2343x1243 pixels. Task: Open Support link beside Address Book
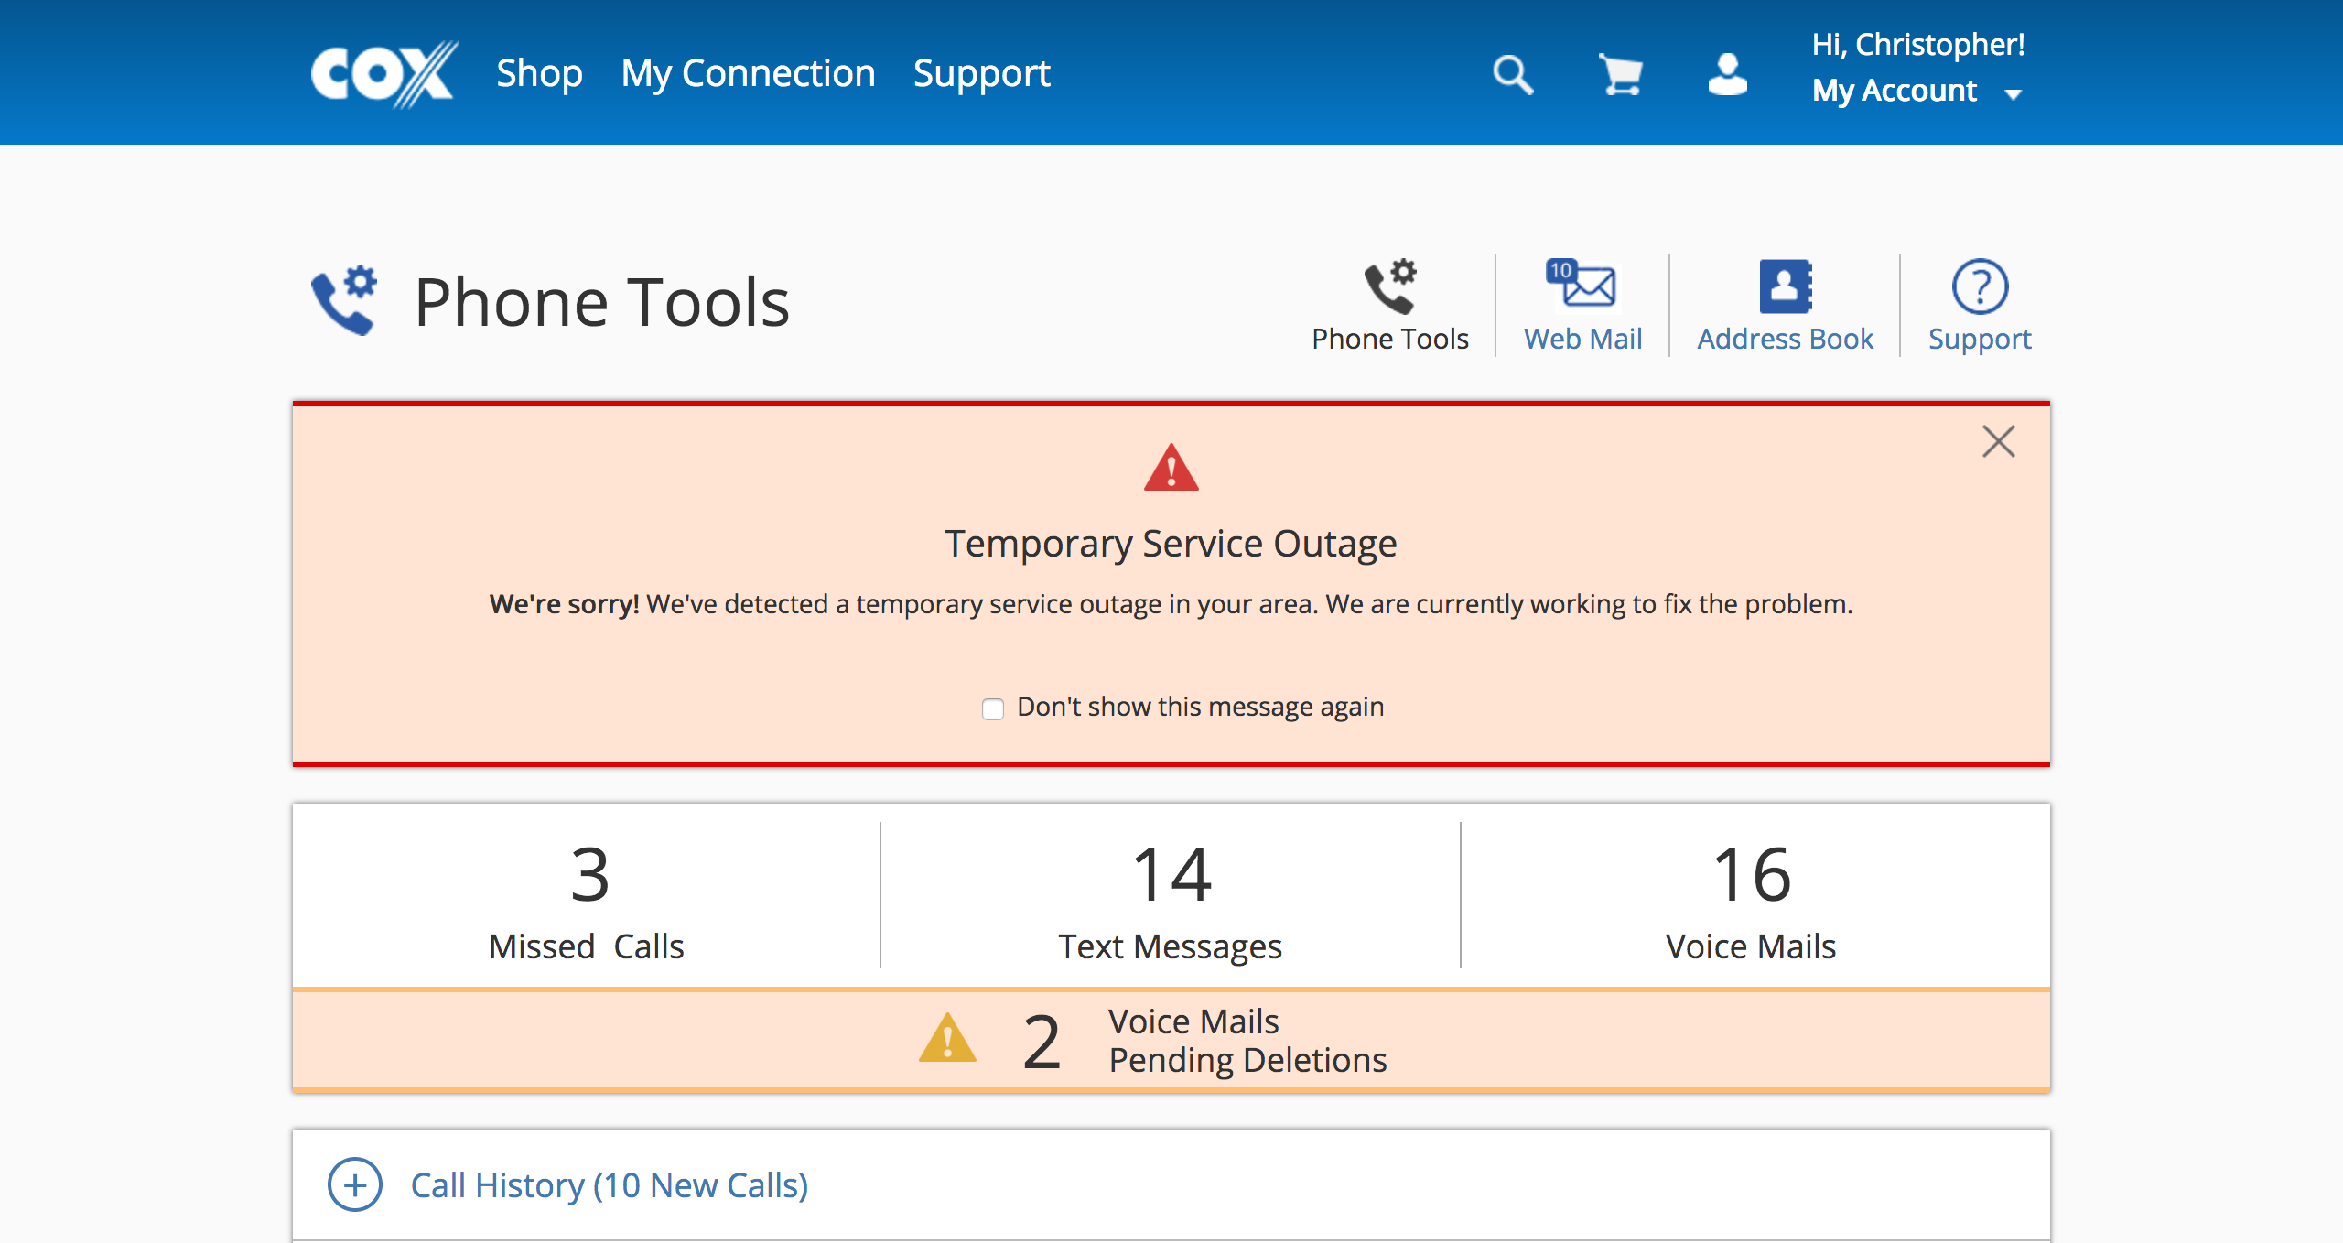[x=1980, y=340]
